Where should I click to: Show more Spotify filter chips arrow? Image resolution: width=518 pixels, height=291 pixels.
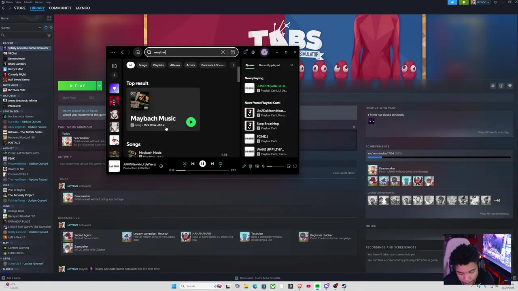coord(233,65)
